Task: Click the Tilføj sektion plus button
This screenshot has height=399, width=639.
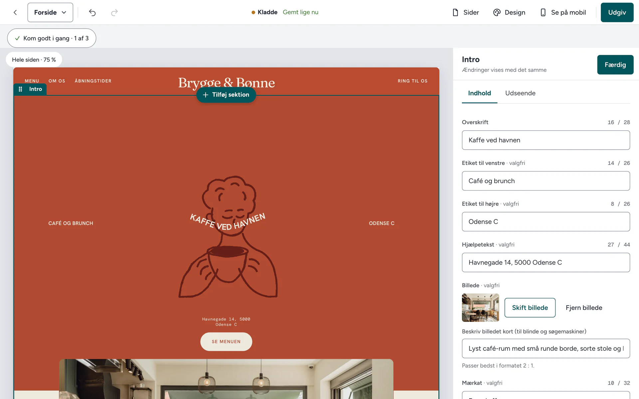Action: point(226,95)
